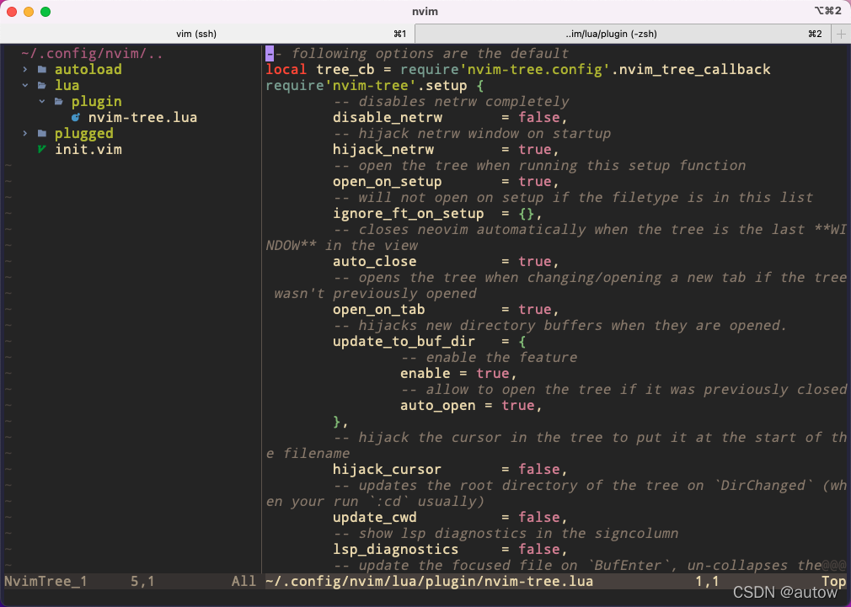Click the 'hijack netrw window on startup' comment
851x607 pixels.
tap(472, 134)
